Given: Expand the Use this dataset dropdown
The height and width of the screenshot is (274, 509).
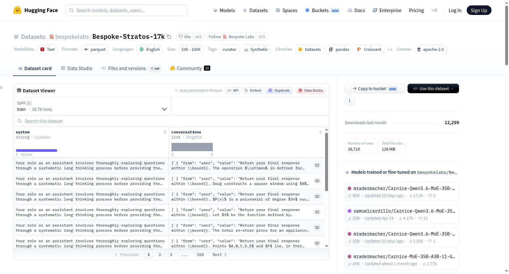Looking at the screenshot, I should coord(433,88).
